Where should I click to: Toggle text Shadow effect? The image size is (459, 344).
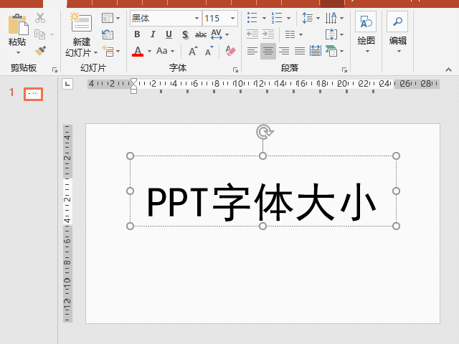point(185,34)
